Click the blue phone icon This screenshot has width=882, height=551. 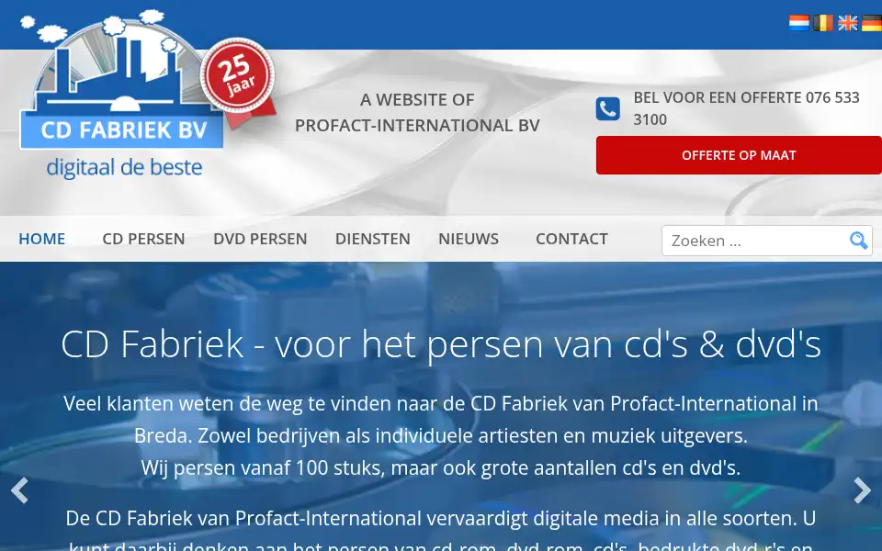pos(608,108)
